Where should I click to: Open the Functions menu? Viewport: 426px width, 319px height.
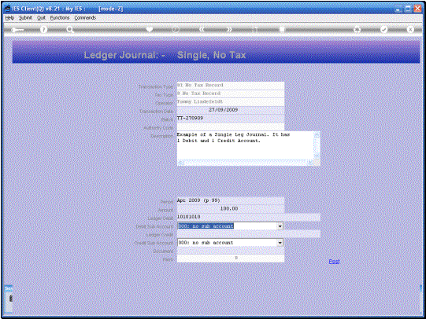point(60,17)
